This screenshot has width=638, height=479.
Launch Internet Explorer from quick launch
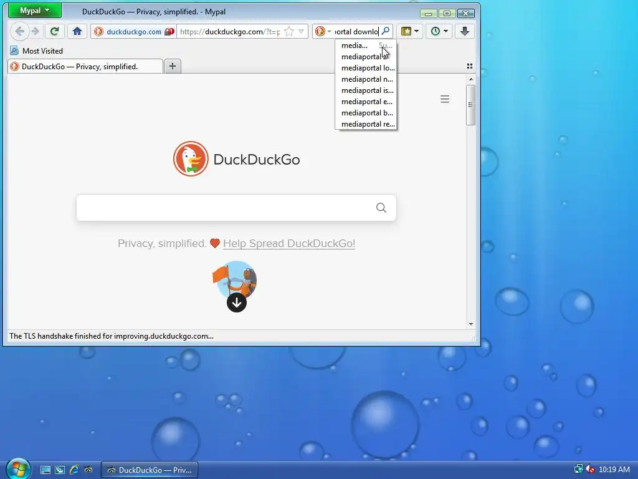74,470
